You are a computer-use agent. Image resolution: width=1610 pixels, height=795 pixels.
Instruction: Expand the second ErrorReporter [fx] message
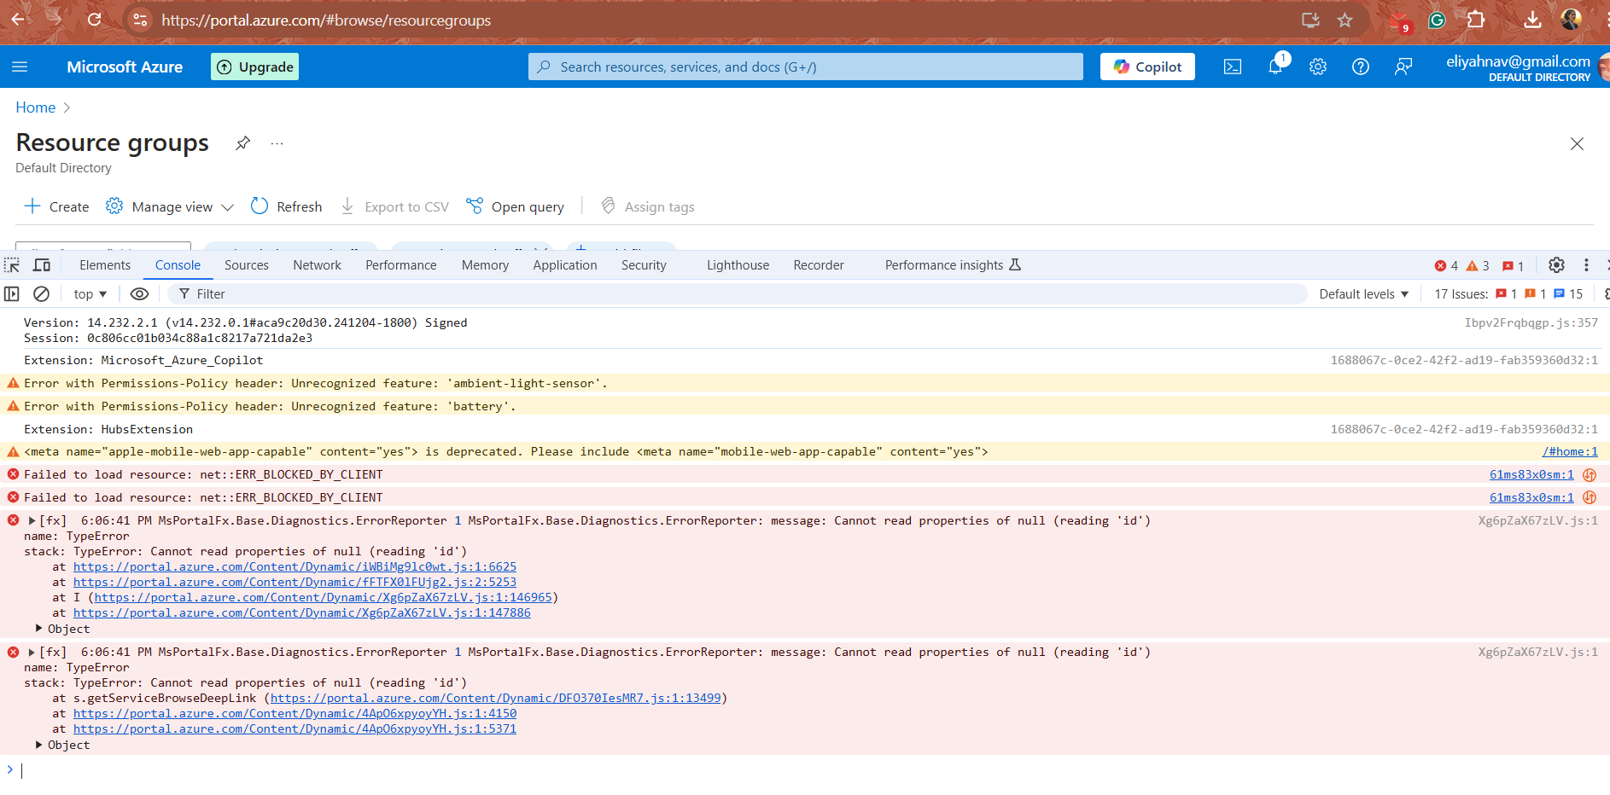coord(32,652)
